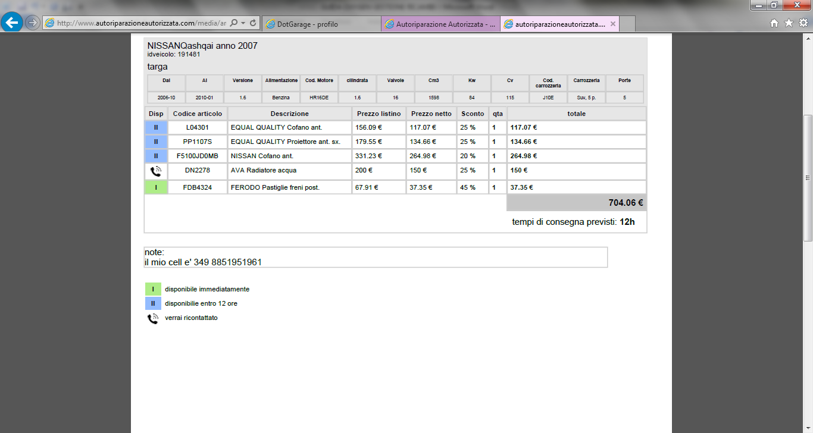Select article code PP1107S
Screen dimensions: 813x433
[x=198, y=142]
